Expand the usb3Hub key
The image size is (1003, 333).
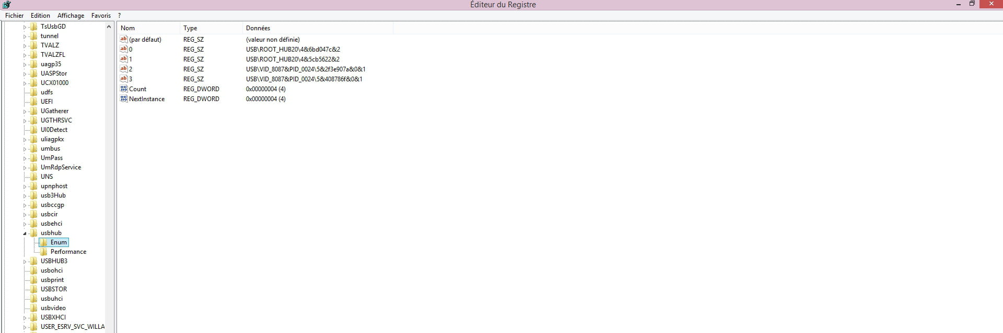coord(25,196)
